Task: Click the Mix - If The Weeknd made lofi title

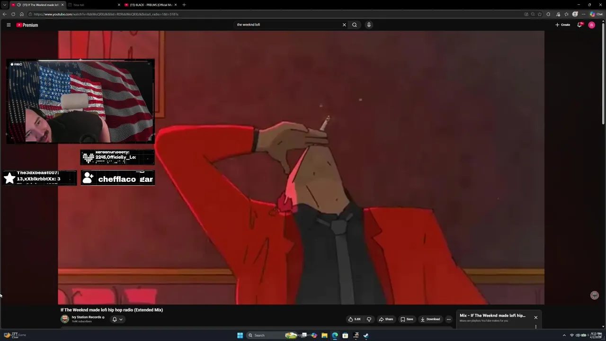Action: click(x=492, y=315)
